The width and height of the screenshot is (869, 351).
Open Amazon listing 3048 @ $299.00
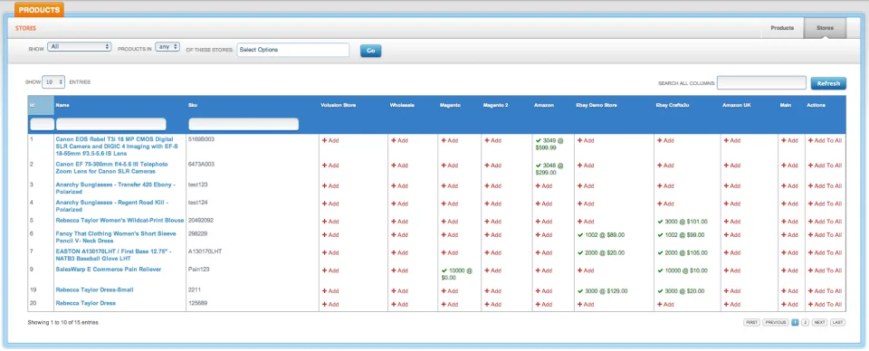pos(549,169)
